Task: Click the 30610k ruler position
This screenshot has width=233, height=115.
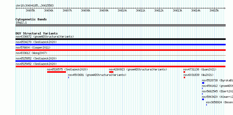Action: [122, 10]
